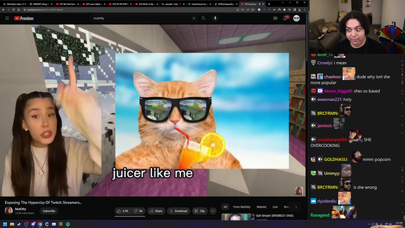This screenshot has width=405, height=228.
Task: Open the MuKitty channel name link
Action: (20, 209)
